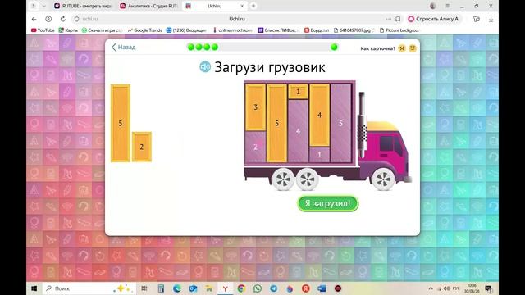
Task: Open the Windows Start menu
Action: pyautogui.click(x=34, y=288)
